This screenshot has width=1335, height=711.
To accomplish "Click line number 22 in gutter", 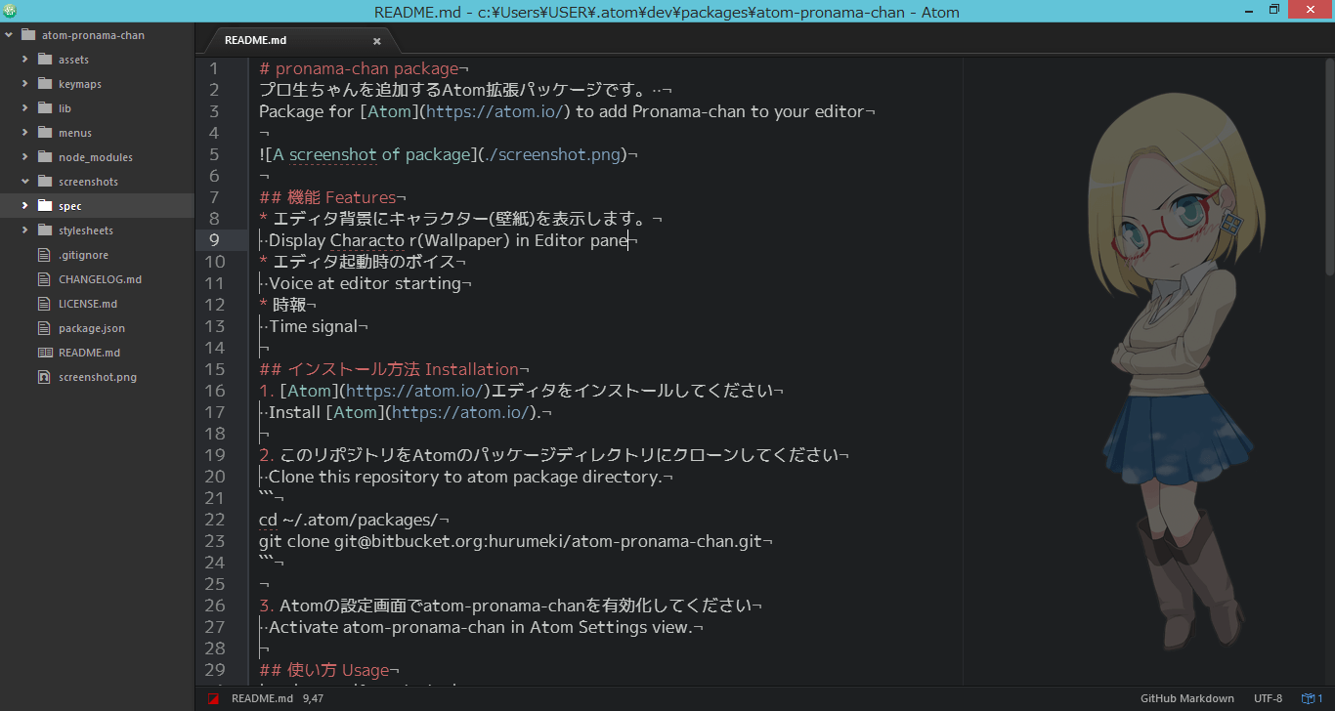I will coord(214,520).
